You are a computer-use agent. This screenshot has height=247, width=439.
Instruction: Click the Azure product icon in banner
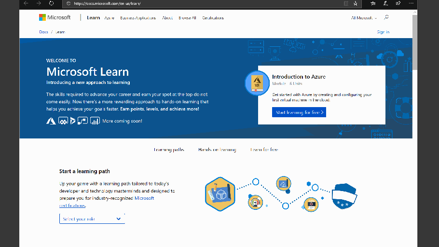51,121
